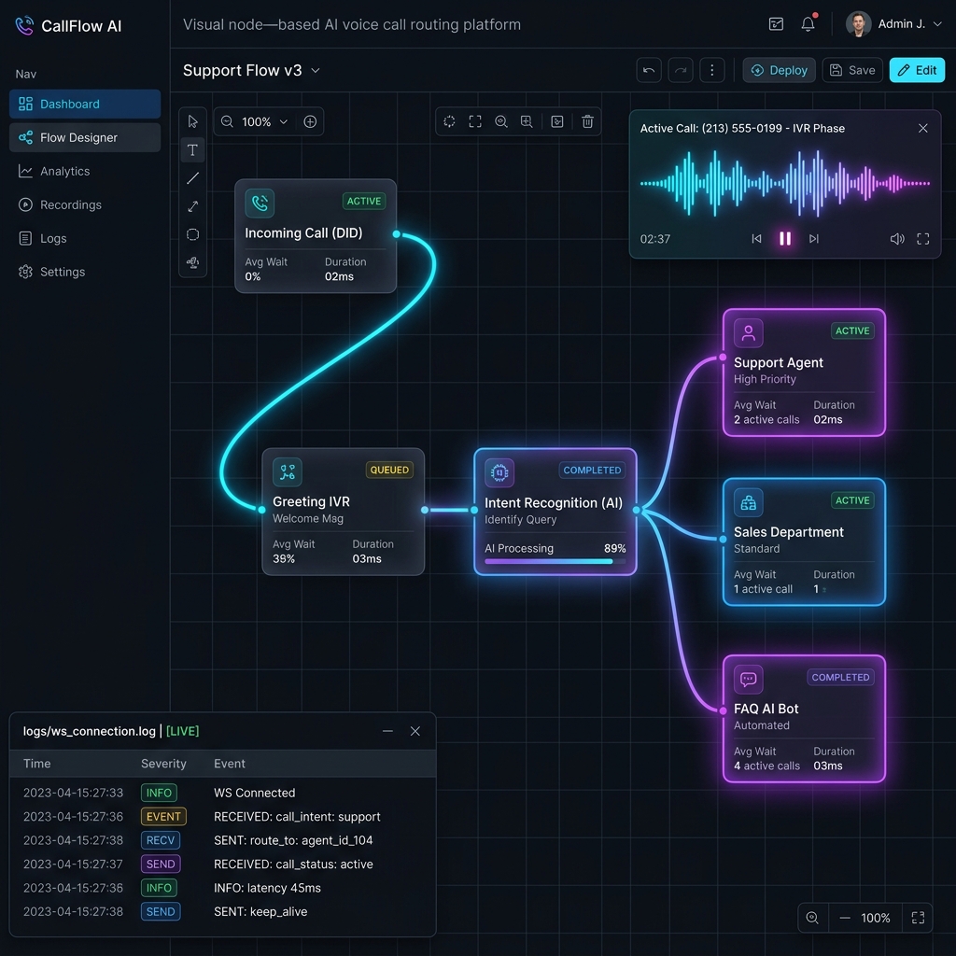The image size is (956, 956).
Task: Click the Edit button
Action: (917, 70)
